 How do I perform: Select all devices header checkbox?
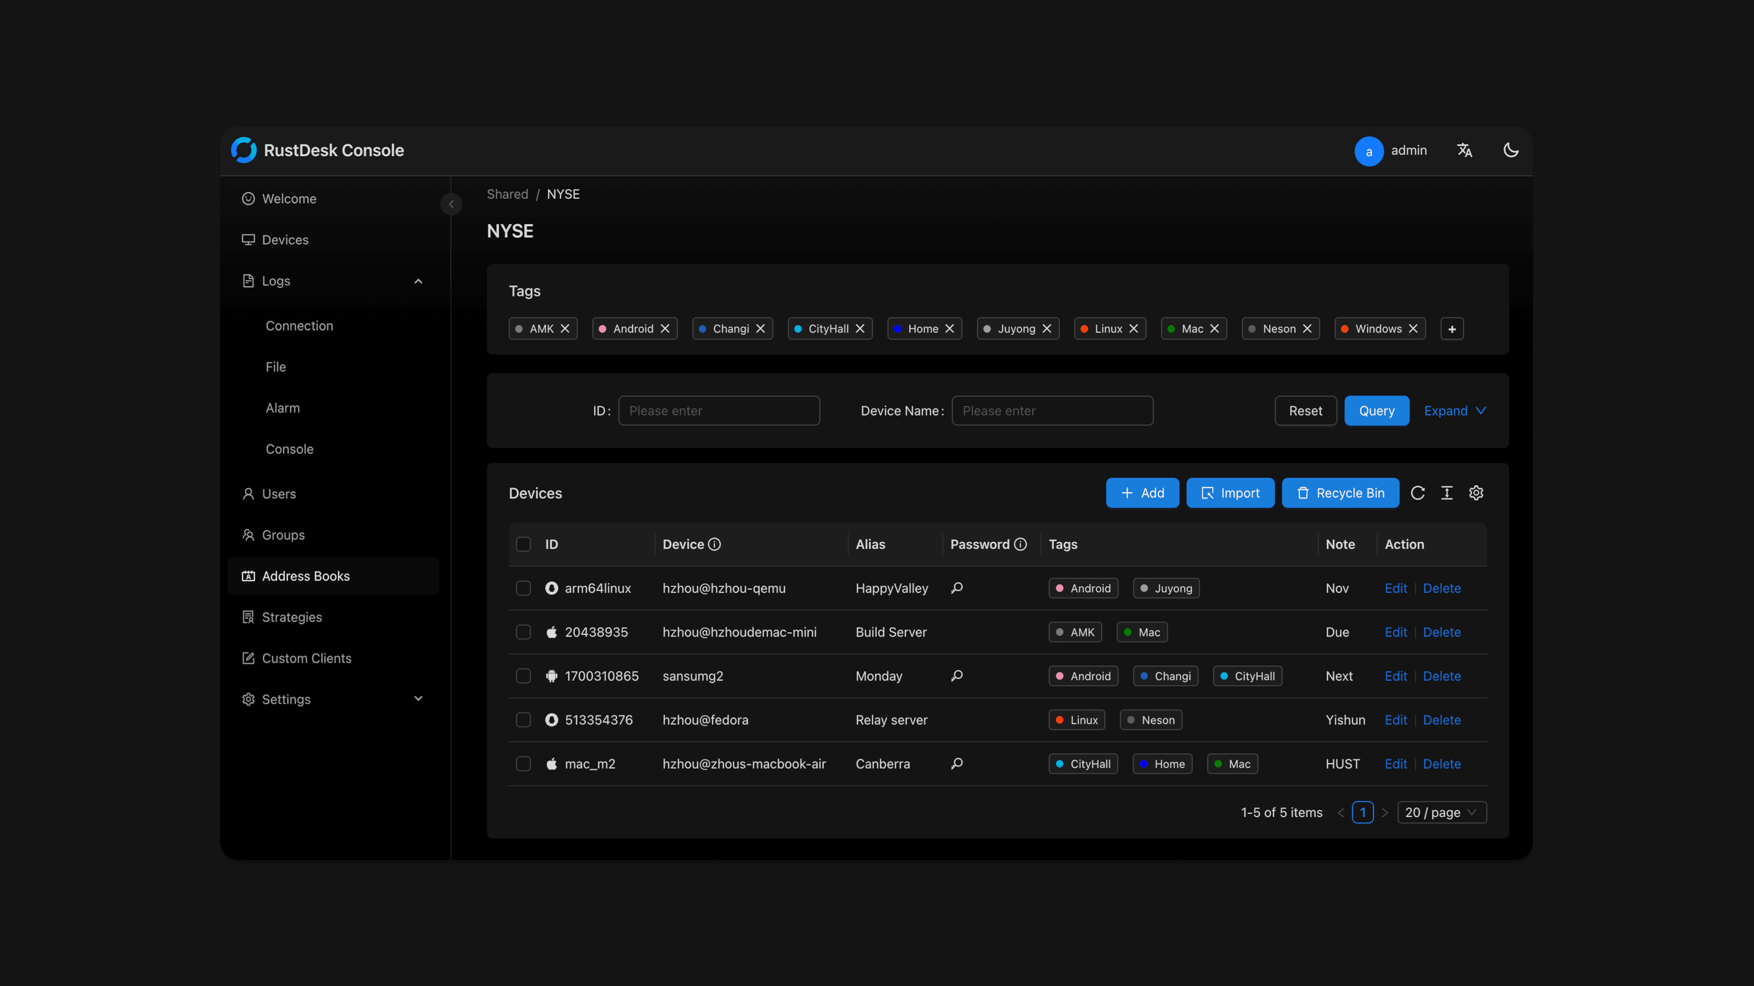click(x=523, y=545)
